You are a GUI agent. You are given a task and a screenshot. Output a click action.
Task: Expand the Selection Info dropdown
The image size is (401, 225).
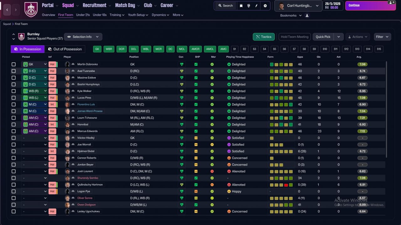coord(83,37)
